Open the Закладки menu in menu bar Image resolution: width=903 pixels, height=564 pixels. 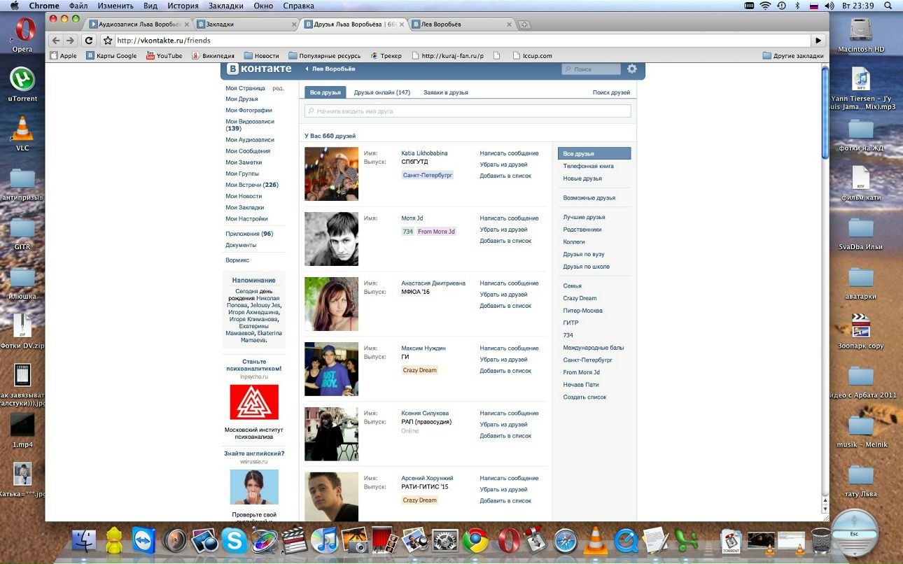tap(225, 6)
